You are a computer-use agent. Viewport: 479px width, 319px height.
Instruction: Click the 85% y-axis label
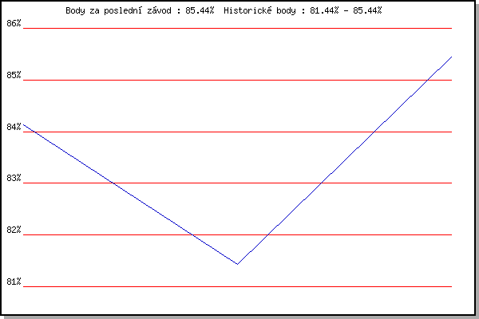coord(14,75)
